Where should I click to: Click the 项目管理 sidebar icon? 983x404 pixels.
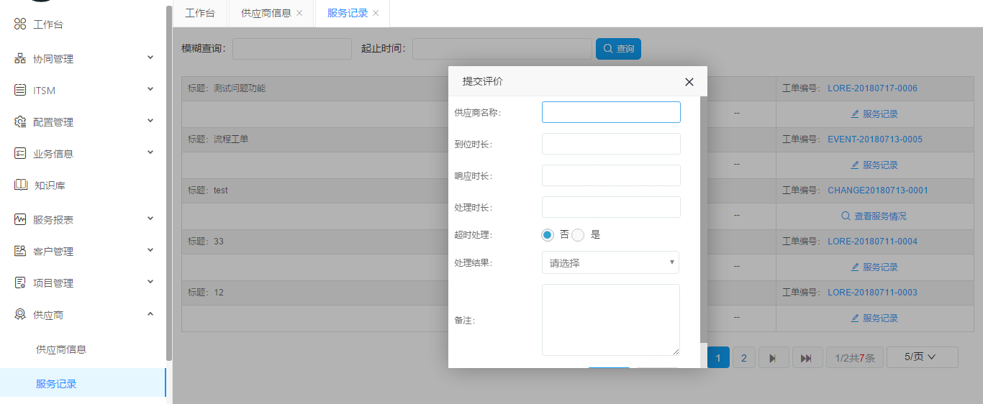(20, 283)
